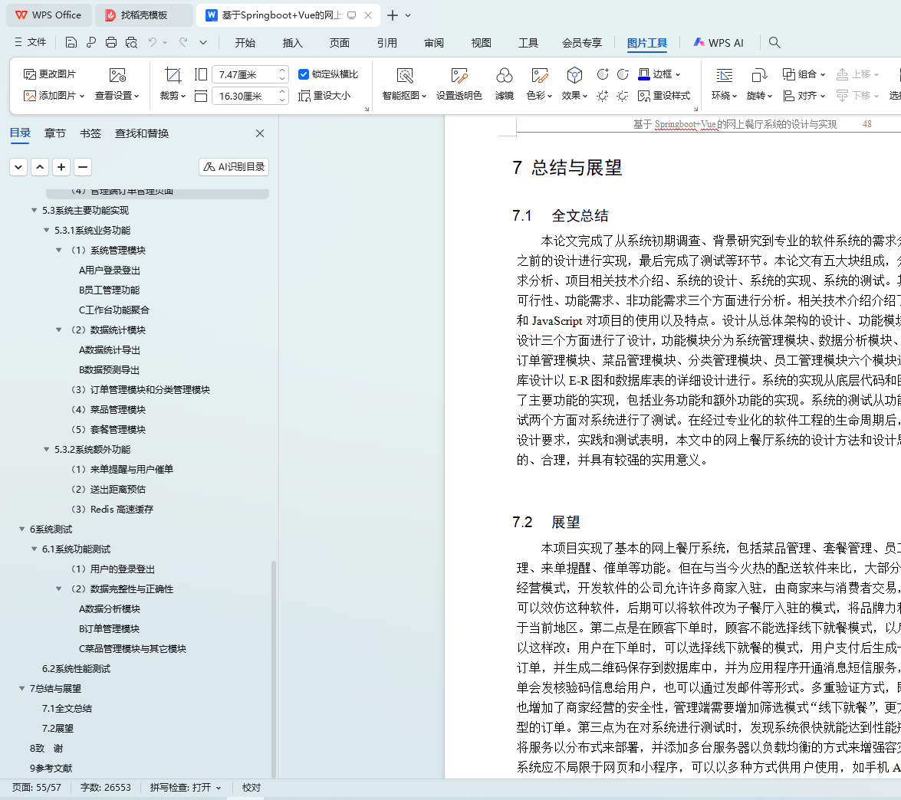Viewport: 901px width, 800px height.
Task: Select 6.2系统性能测试 outline entry
Action: tap(76, 668)
